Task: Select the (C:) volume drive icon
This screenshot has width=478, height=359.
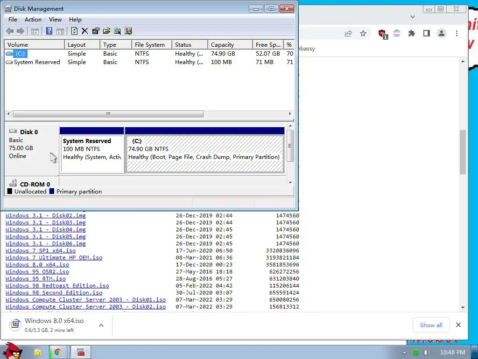Action: 9,54
